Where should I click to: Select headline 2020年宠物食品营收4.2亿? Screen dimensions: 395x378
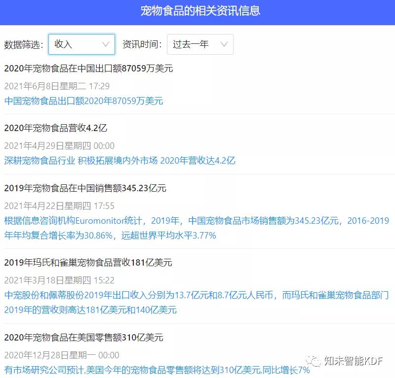coord(55,128)
